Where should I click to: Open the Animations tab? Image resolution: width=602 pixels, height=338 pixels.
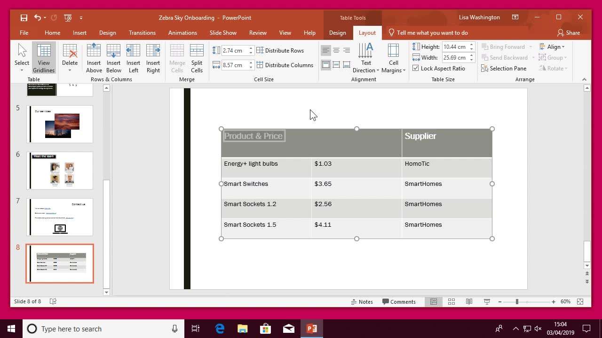pos(182,33)
